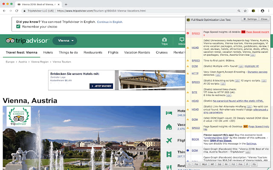Click the Jetzt Buchen ad button
The width and height of the screenshot is (273, 170).
point(102,86)
